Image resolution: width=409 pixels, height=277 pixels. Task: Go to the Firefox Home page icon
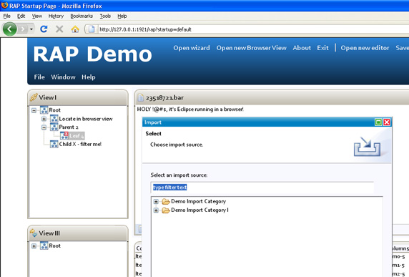(75, 29)
